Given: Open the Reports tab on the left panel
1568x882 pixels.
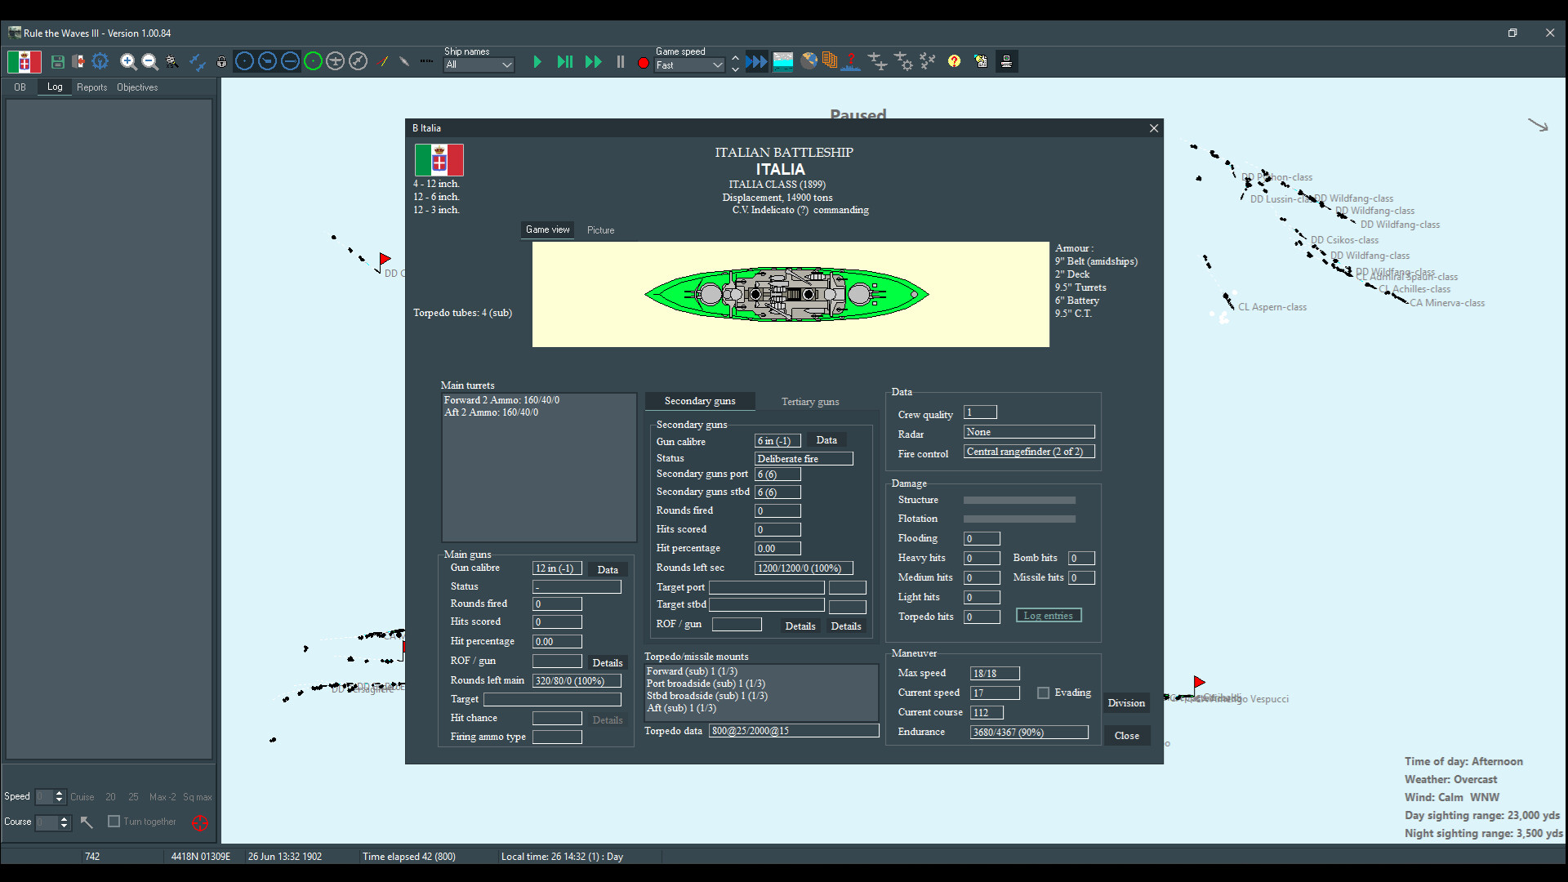Looking at the screenshot, I should point(91,87).
